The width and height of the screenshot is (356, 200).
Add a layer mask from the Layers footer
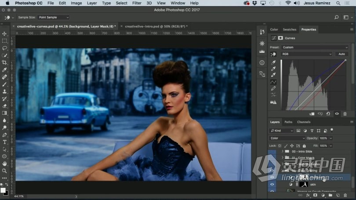point(315,195)
